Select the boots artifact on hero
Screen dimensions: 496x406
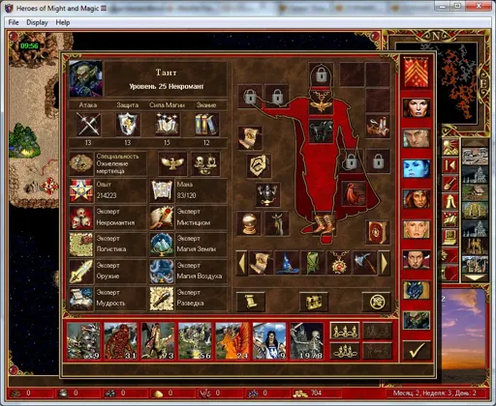click(325, 223)
